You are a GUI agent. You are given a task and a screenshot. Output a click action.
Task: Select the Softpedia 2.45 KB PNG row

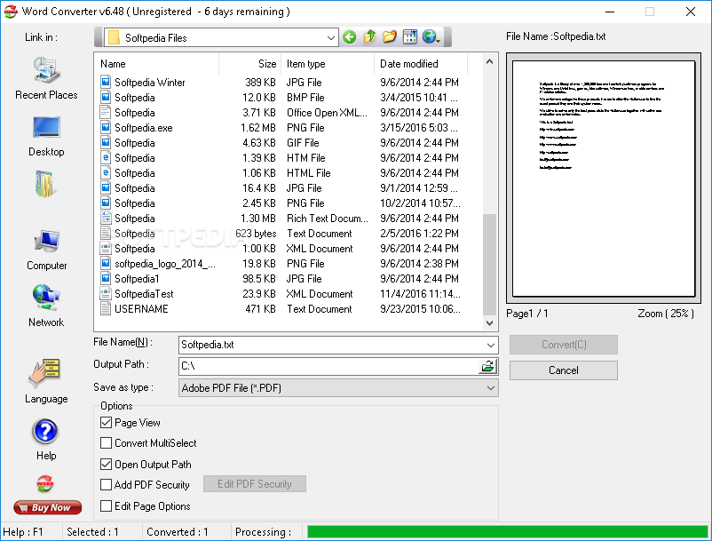(x=280, y=203)
